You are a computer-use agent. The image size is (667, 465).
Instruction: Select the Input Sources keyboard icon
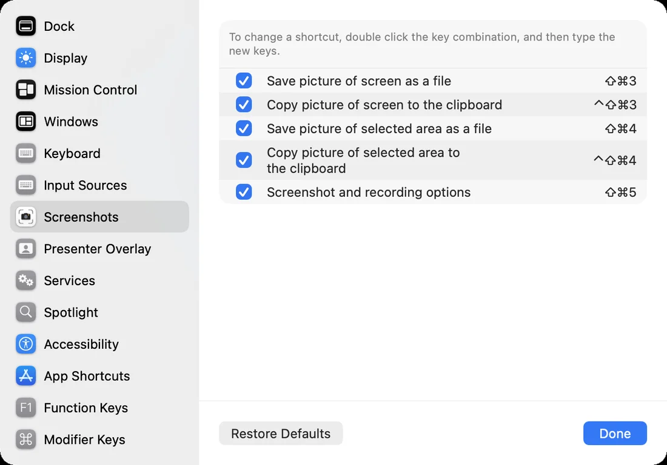click(x=26, y=185)
